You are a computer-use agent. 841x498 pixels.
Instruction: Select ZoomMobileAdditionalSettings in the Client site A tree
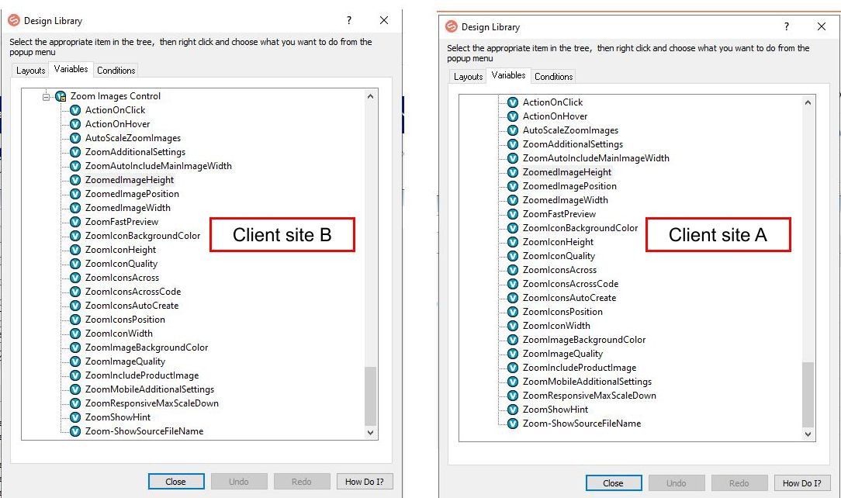(x=587, y=382)
